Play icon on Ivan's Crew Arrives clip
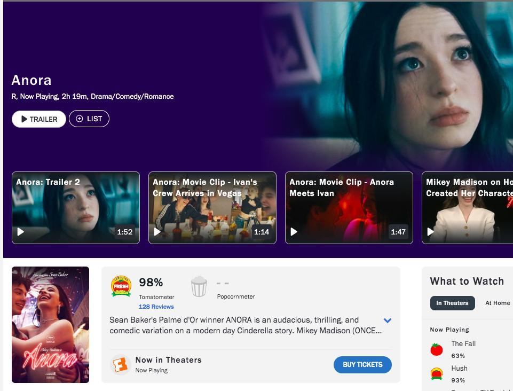 pos(157,232)
